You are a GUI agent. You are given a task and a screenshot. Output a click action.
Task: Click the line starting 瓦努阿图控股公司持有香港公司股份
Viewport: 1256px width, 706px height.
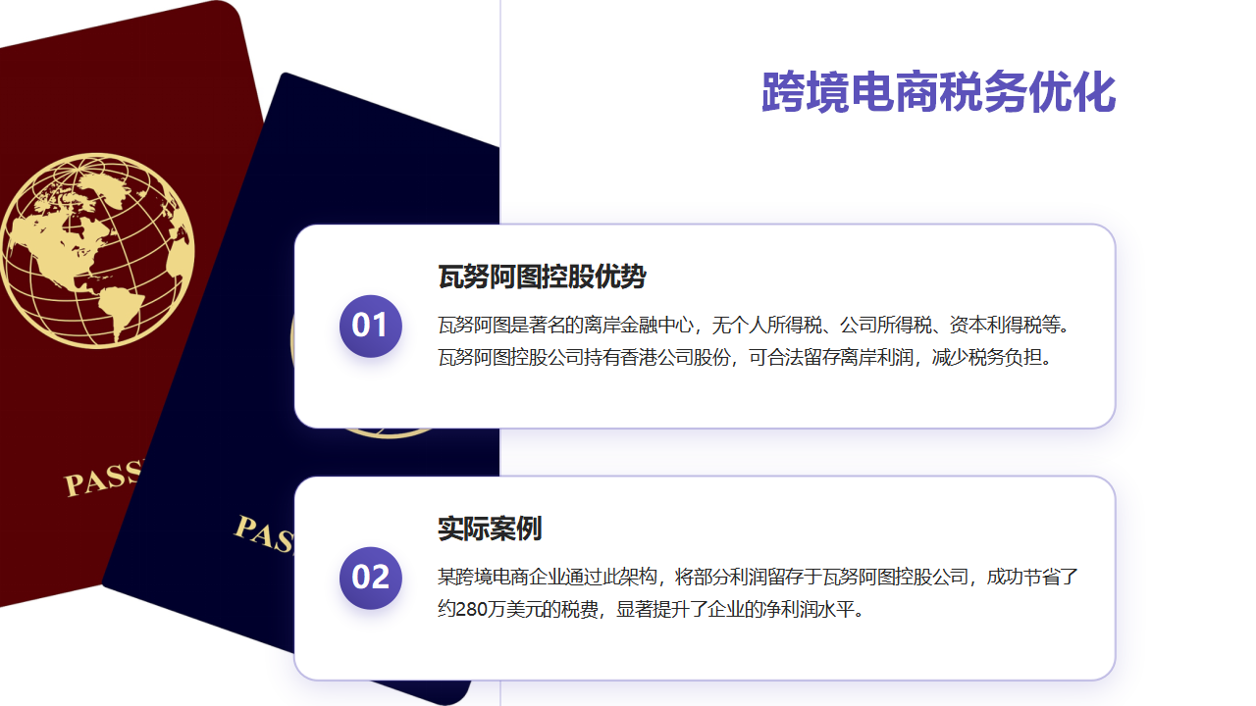pyautogui.click(x=746, y=358)
